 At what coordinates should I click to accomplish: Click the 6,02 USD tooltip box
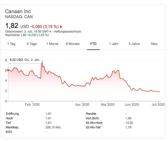coord(25,60)
